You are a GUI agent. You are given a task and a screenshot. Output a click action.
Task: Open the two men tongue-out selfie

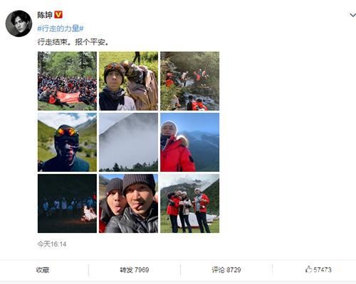point(128,204)
